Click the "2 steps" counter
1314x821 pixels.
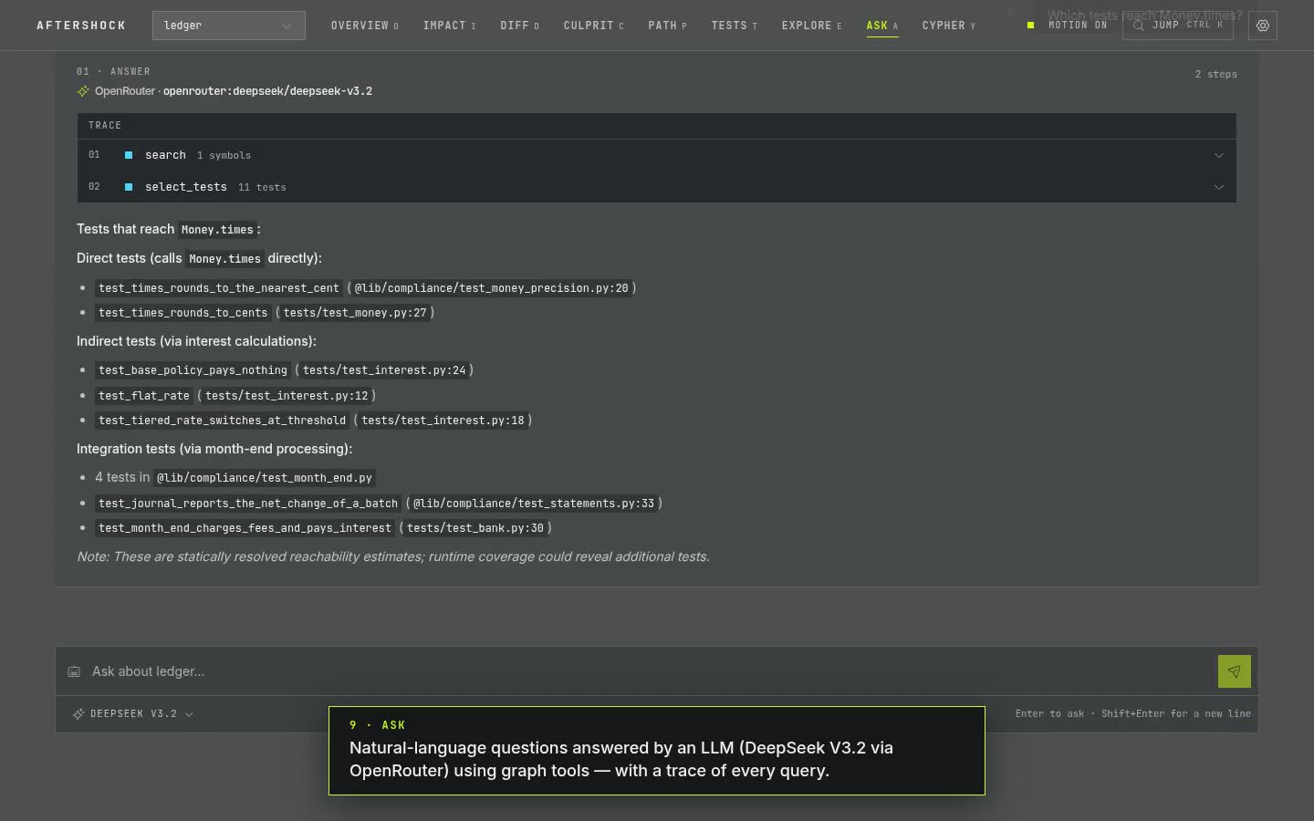click(x=1215, y=74)
